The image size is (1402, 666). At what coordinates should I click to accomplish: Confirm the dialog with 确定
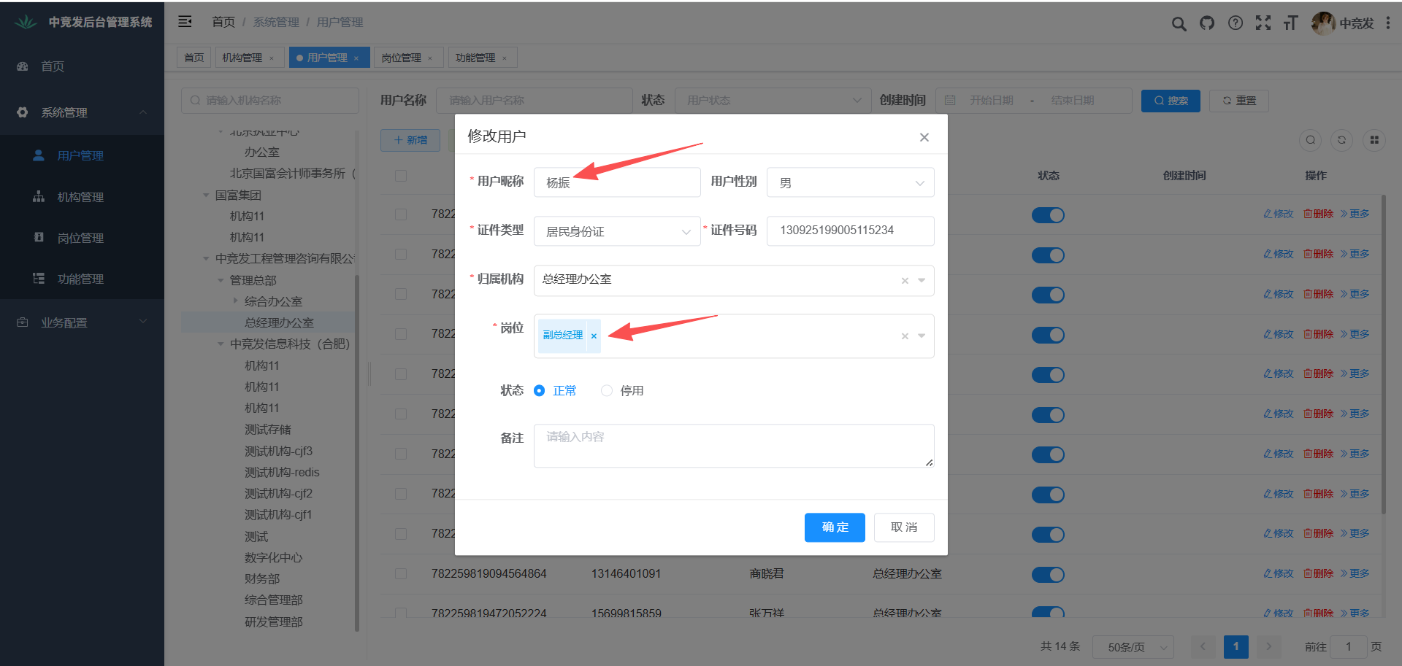point(835,527)
